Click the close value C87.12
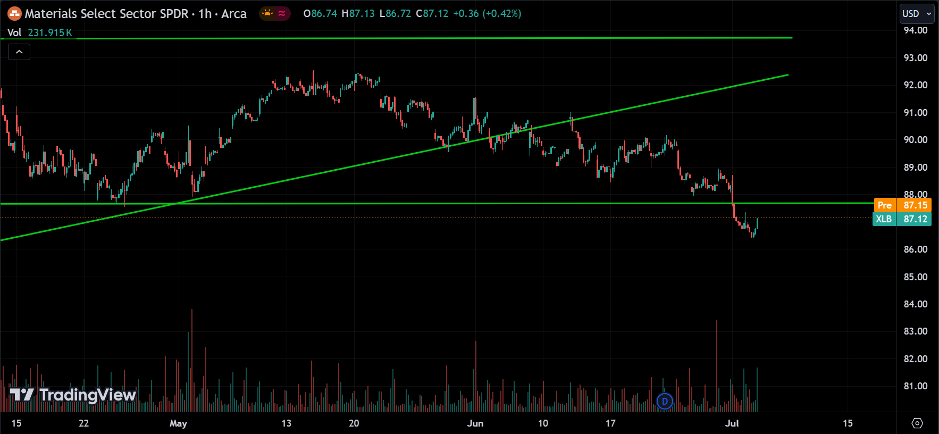The height and width of the screenshot is (434, 939). 432,13
